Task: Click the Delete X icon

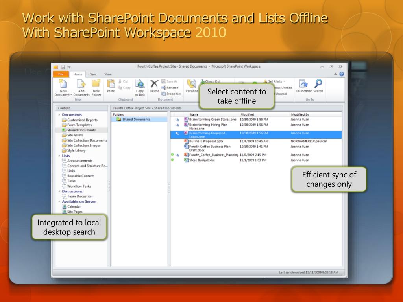Action: coord(154,84)
